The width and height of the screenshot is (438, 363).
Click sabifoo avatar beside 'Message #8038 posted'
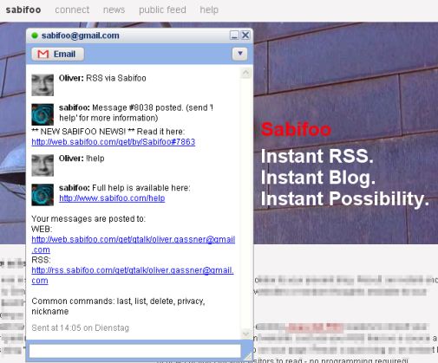pyautogui.click(x=42, y=114)
